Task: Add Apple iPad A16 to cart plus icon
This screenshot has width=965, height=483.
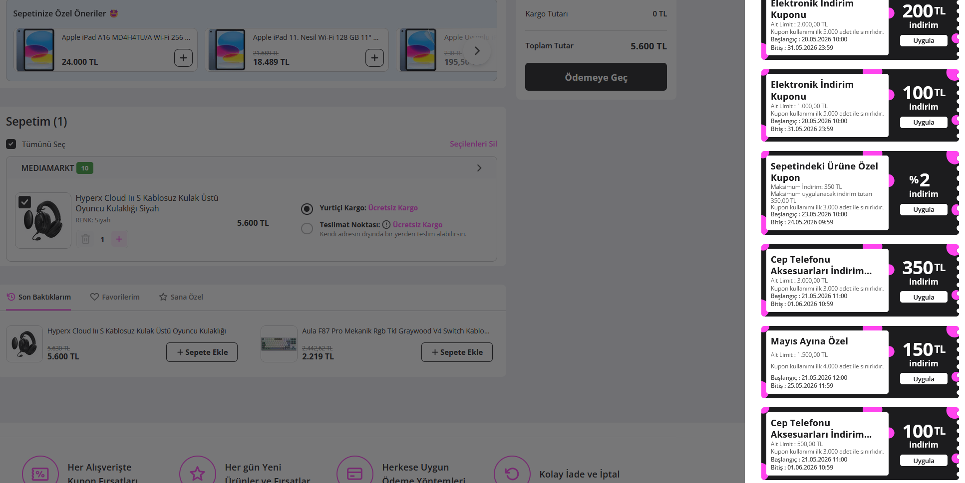Action: [183, 58]
